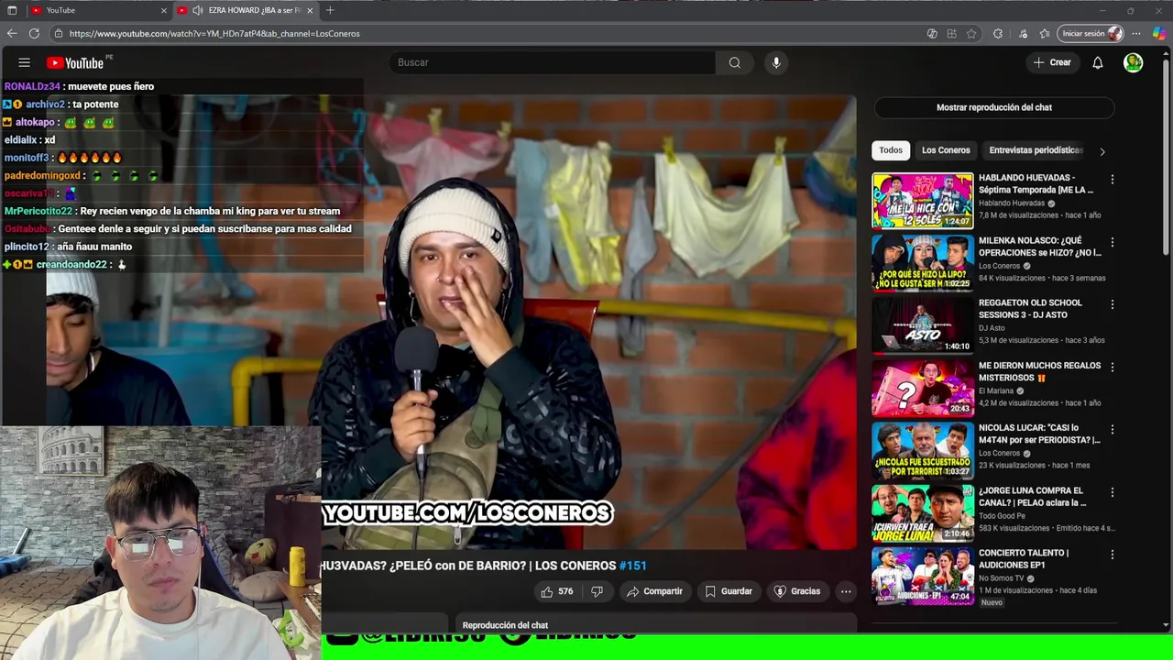This screenshot has width=1173, height=660.
Task: Reload the page in the browser
Action: pos(34,34)
